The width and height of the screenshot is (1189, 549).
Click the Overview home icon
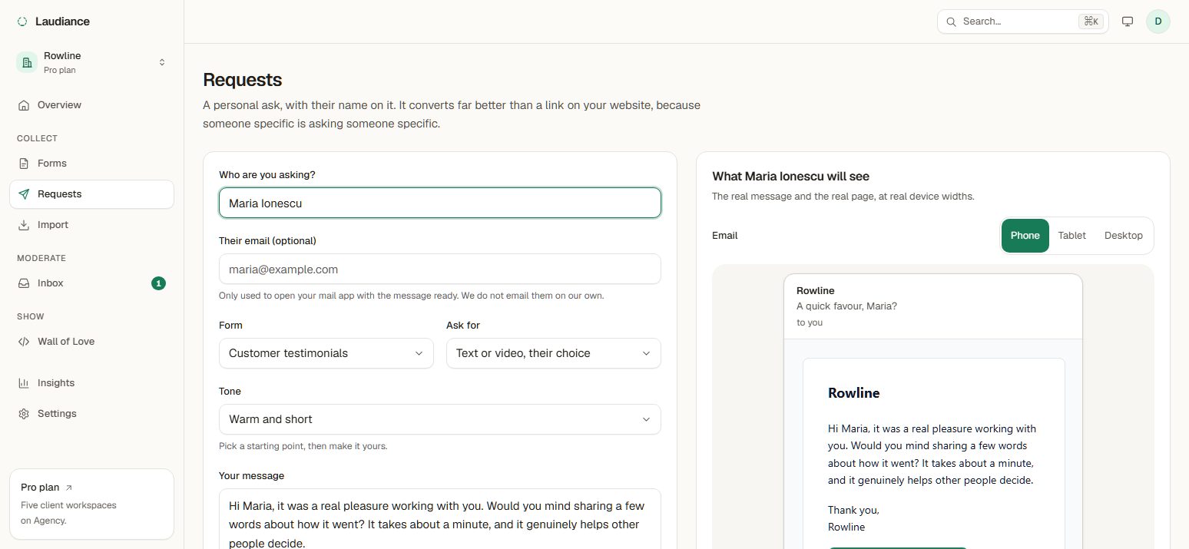coord(24,105)
